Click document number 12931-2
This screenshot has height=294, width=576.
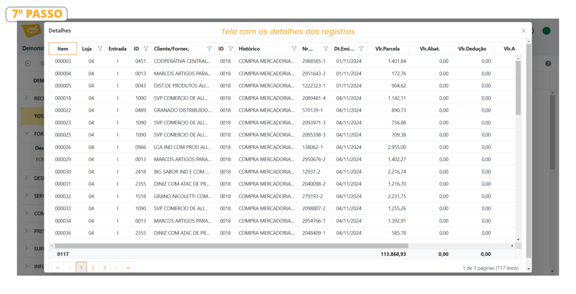pyautogui.click(x=311, y=172)
